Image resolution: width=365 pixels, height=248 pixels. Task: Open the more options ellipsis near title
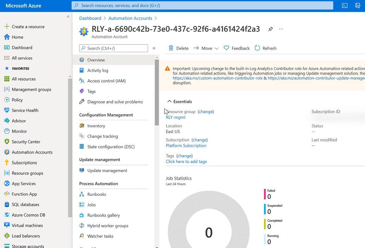[x=281, y=29]
